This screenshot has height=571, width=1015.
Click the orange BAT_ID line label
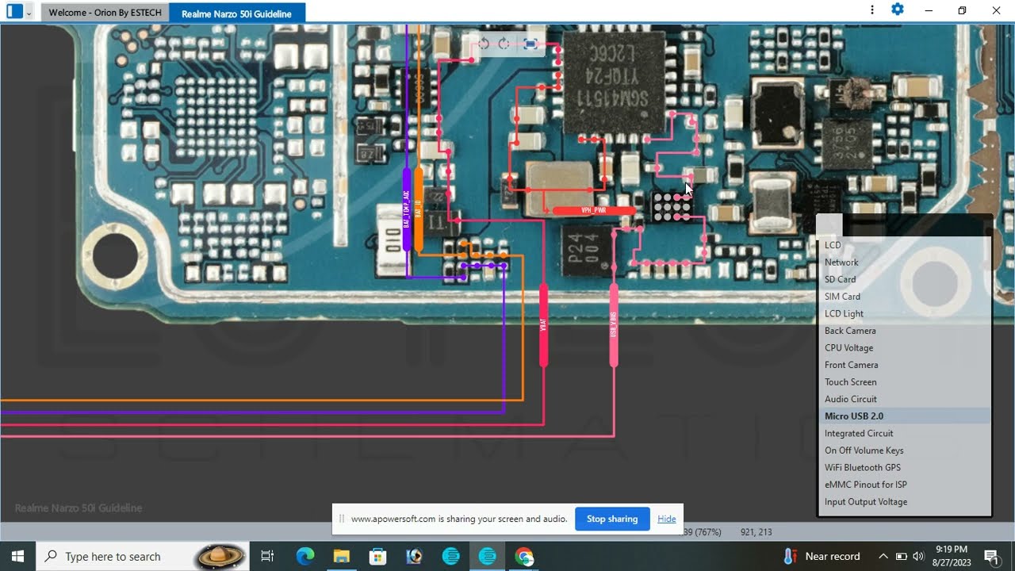pos(419,209)
